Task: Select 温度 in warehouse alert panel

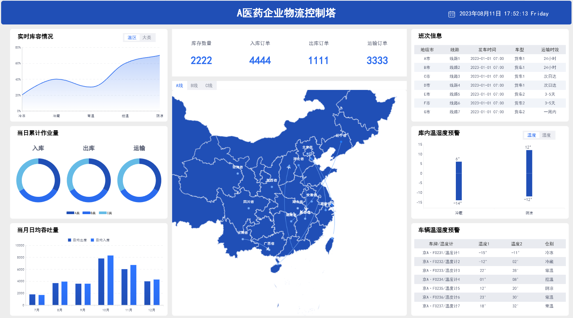Action: [532, 135]
